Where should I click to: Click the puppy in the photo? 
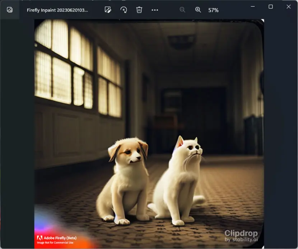click(x=124, y=180)
